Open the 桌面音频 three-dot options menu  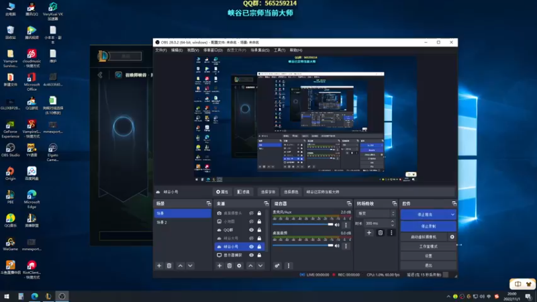(x=346, y=246)
